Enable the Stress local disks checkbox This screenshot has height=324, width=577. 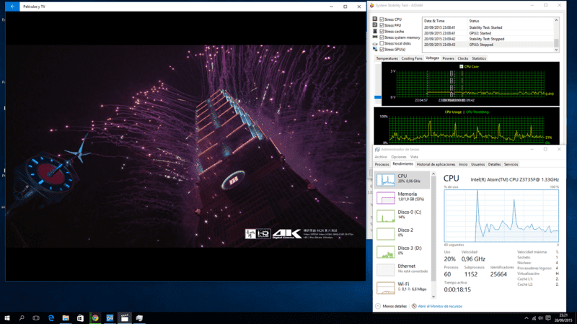(382, 43)
